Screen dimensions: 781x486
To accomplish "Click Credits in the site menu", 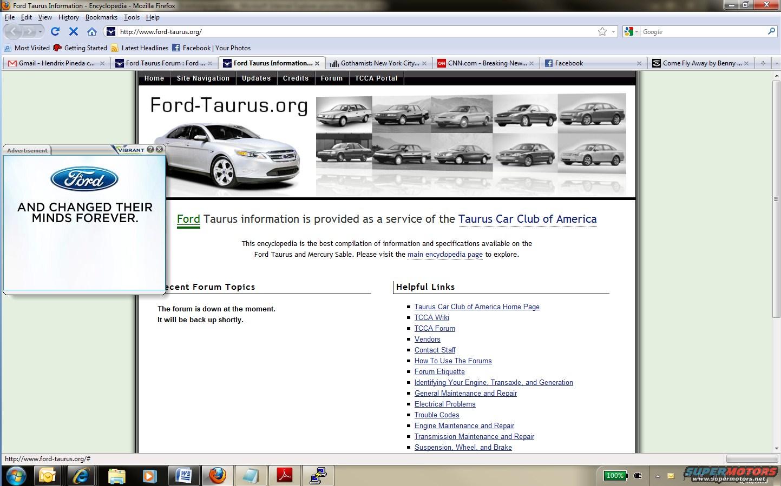I will click(296, 78).
